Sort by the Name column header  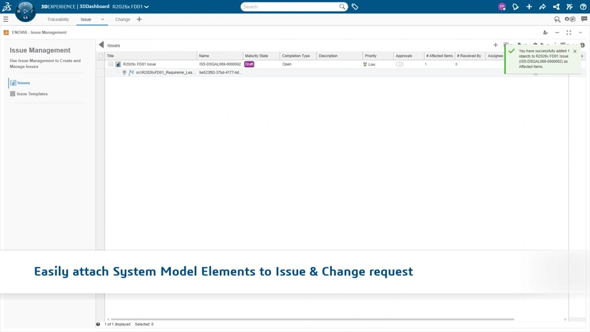(204, 56)
